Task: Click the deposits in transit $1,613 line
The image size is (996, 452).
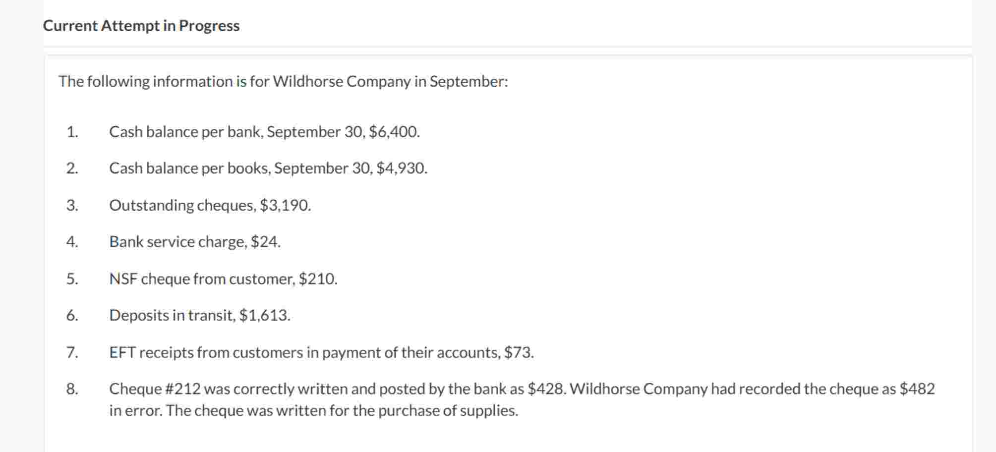Action: click(x=200, y=316)
